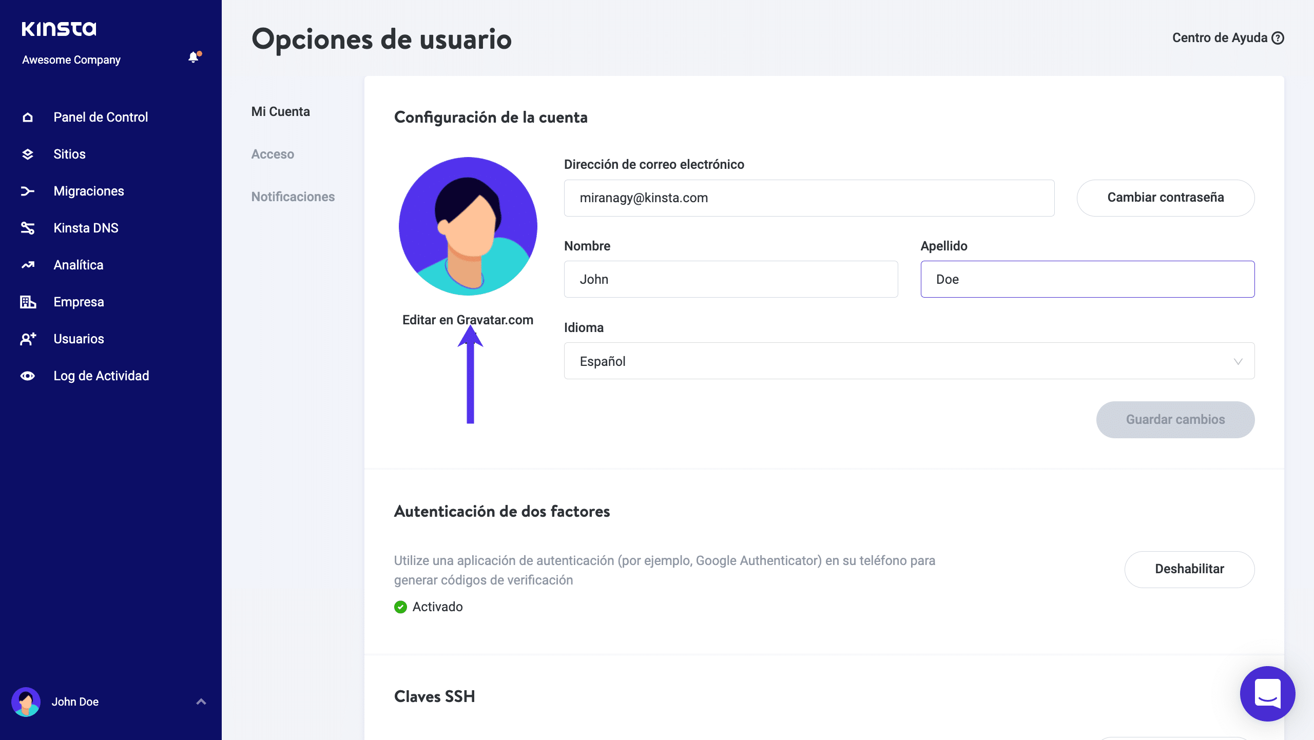Click the Cambiar contraseña button
This screenshot has height=740, width=1314.
pos(1165,198)
